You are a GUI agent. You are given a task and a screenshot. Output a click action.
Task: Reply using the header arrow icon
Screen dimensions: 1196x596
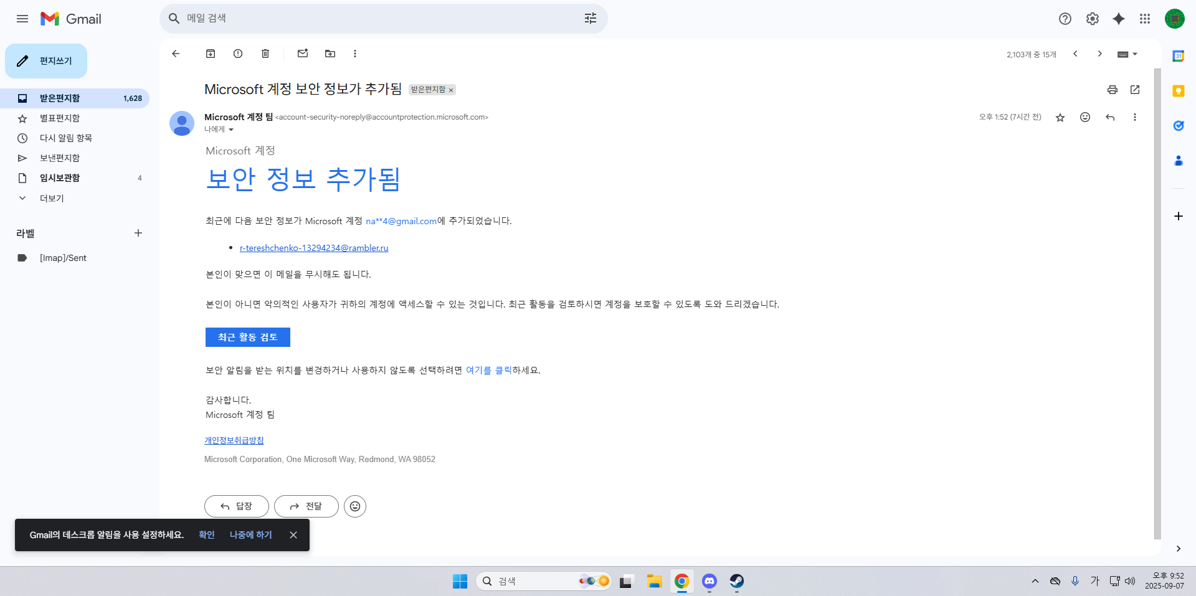pyautogui.click(x=1110, y=117)
